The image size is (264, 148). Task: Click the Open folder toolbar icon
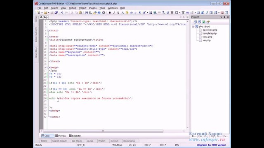(45, 13)
